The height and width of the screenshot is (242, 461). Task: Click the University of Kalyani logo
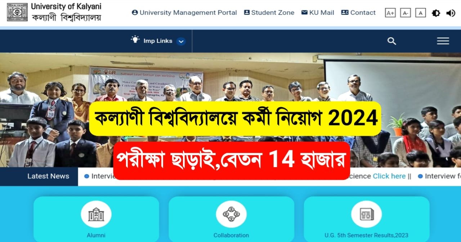(x=17, y=12)
